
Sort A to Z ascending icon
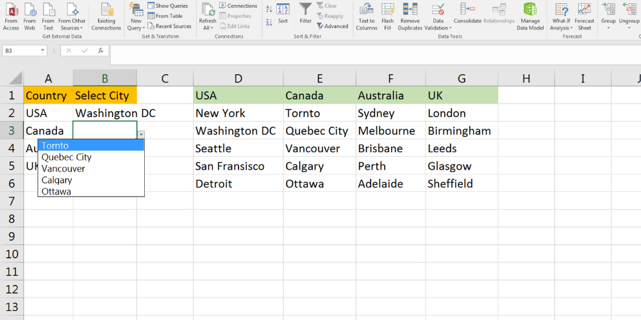[x=269, y=9]
